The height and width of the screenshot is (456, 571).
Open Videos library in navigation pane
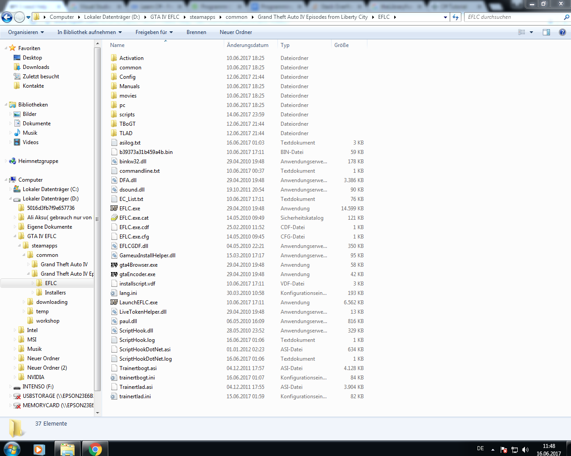[x=30, y=142]
